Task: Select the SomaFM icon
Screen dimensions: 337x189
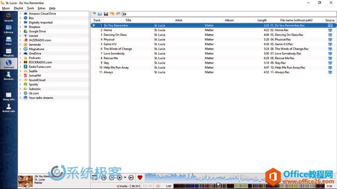Action: click(26, 75)
